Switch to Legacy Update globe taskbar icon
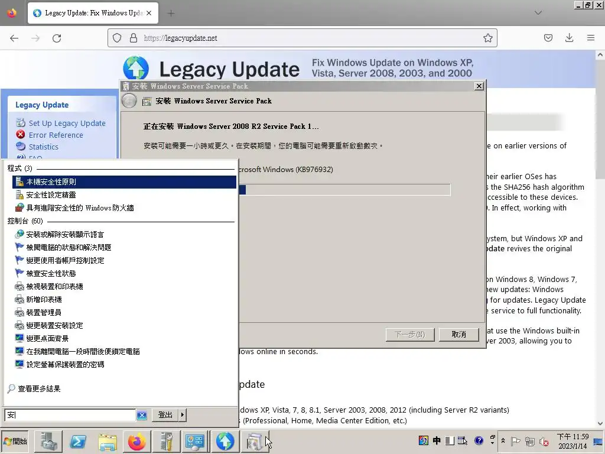Viewport: 605px width, 454px height. point(225,441)
